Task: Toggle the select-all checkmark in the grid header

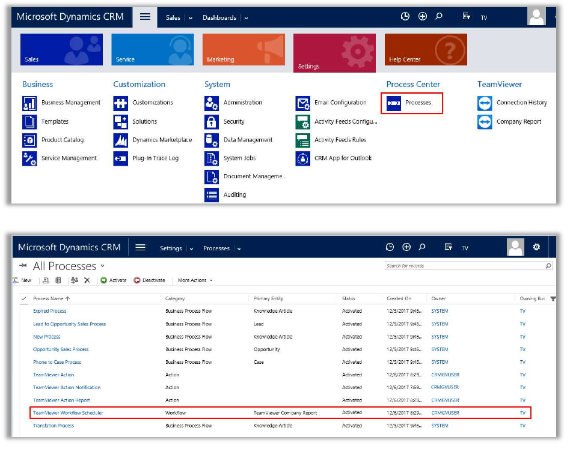Action: pyautogui.click(x=23, y=298)
